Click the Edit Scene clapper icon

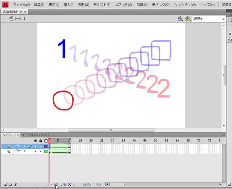coord(180,18)
